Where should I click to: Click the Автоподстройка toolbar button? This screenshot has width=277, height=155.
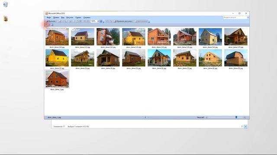[142, 21]
